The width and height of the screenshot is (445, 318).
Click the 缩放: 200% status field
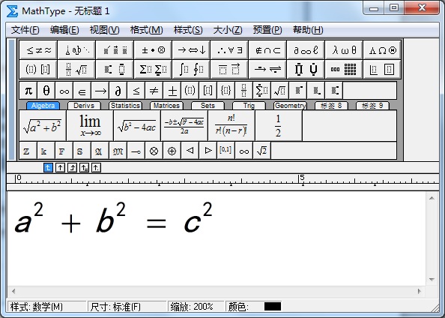click(x=196, y=307)
